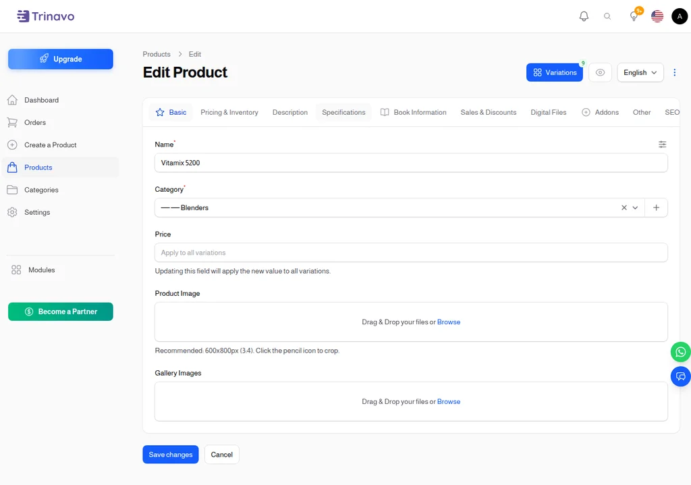The width and height of the screenshot is (691, 485).
Task: Click the Cancel button
Action: pos(221,455)
